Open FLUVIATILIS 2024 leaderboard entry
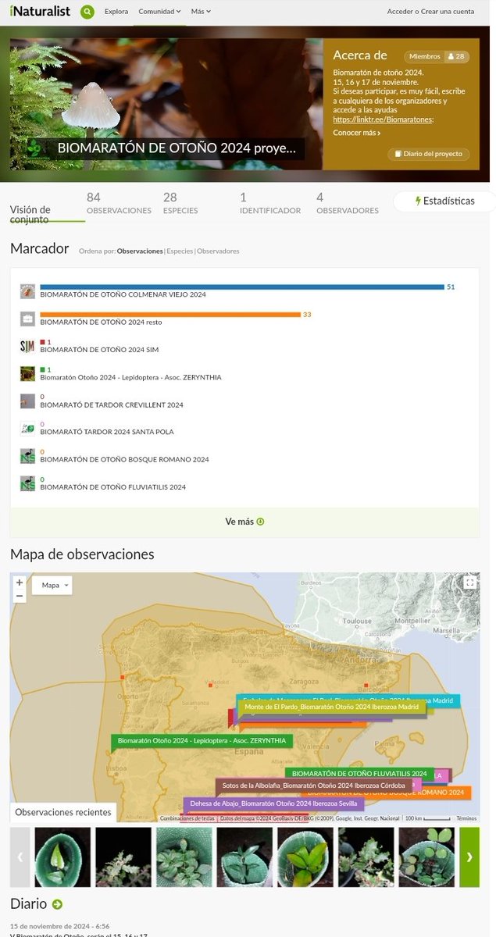 pyautogui.click(x=112, y=487)
